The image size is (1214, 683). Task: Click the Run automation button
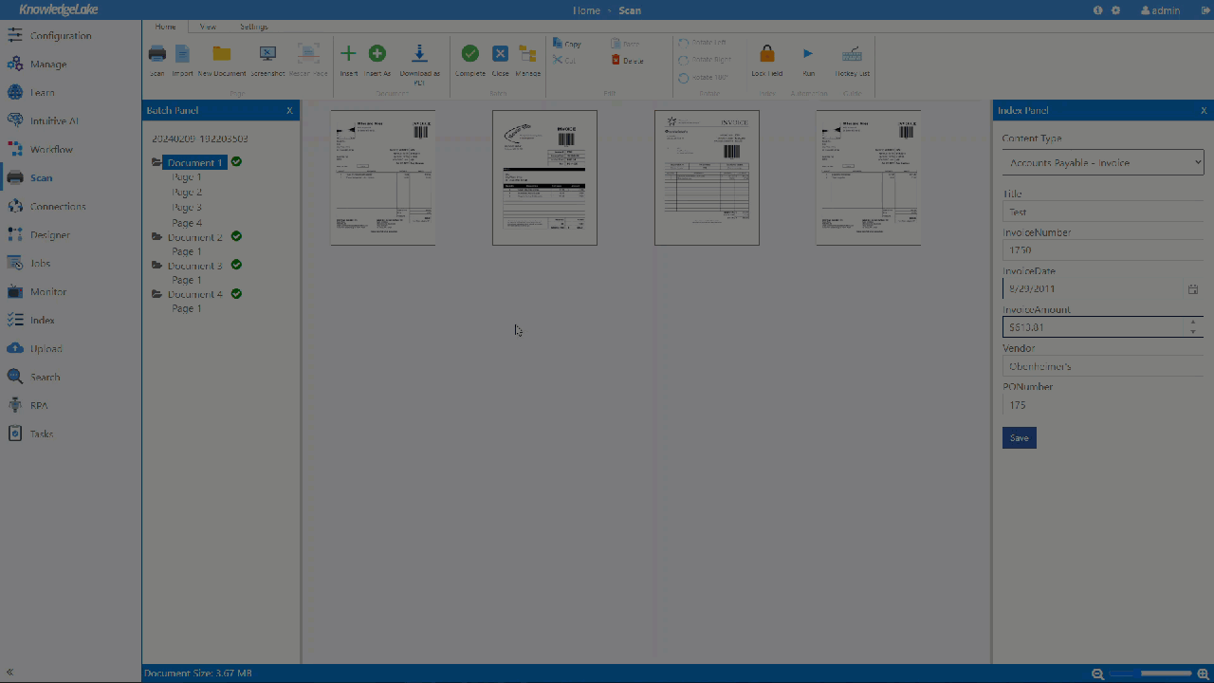point(808,57)
